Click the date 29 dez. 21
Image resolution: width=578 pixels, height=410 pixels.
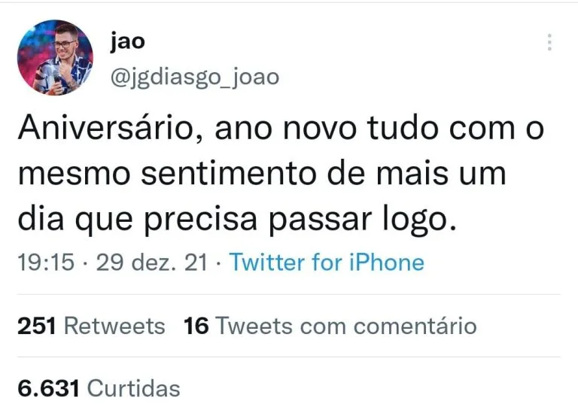click(152, 263)
